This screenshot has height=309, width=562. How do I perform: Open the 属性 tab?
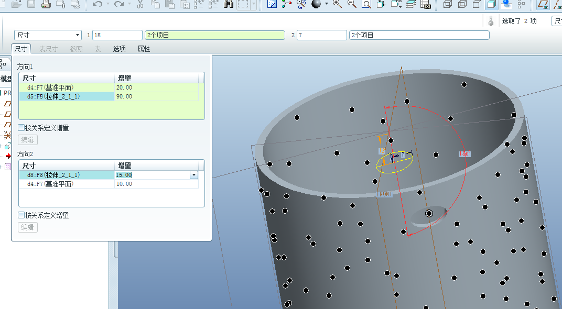144,49
